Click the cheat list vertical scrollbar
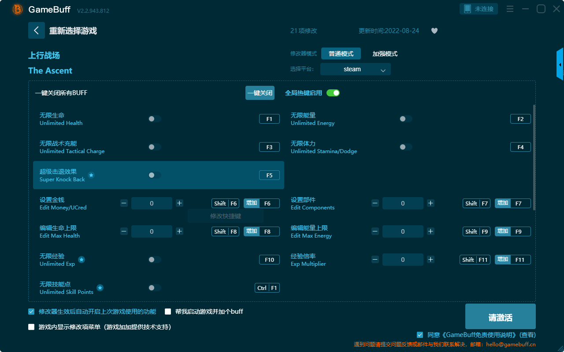This screenshot has height=352, width=564. tap(534, 158)
